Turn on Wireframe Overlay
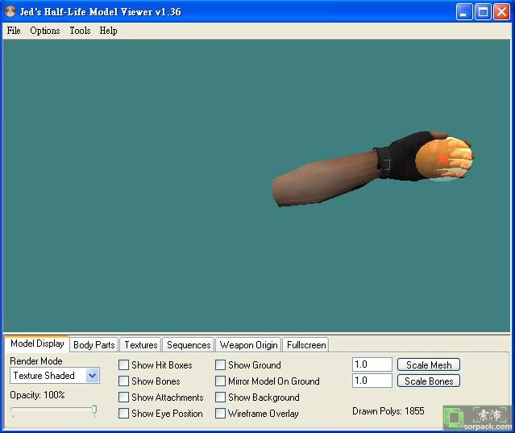The width and height of the screenshot is (515, 433). tap(220, 414)
